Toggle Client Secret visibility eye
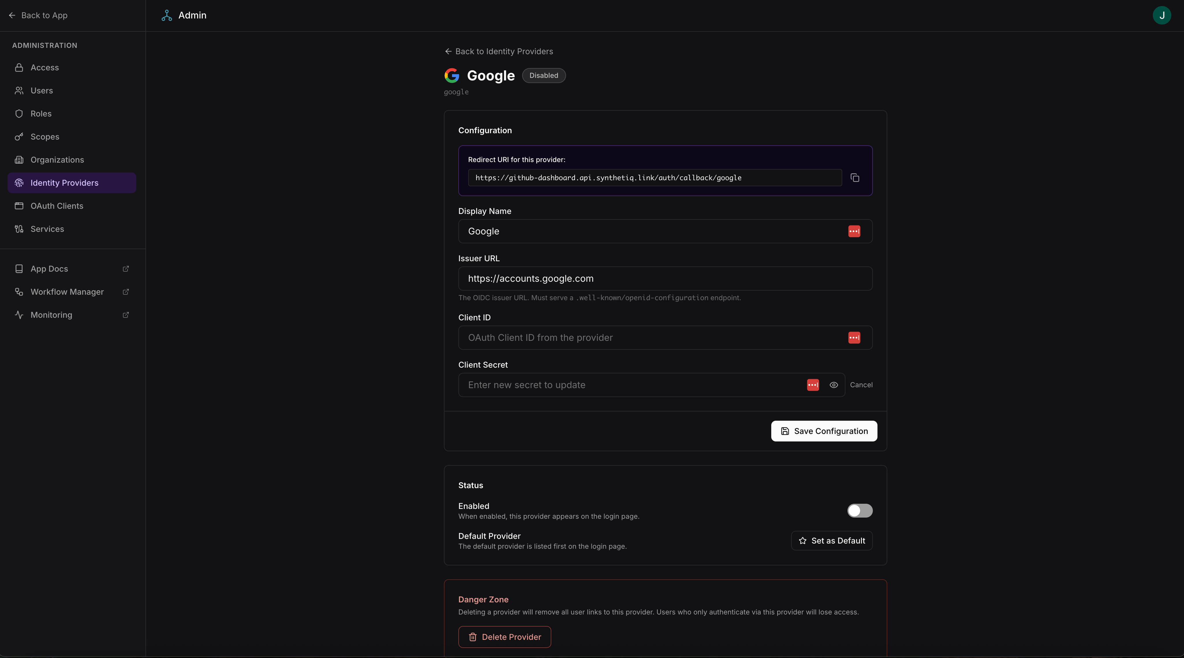Viewport: 1184px width, 658px height. tap(833, 385)
